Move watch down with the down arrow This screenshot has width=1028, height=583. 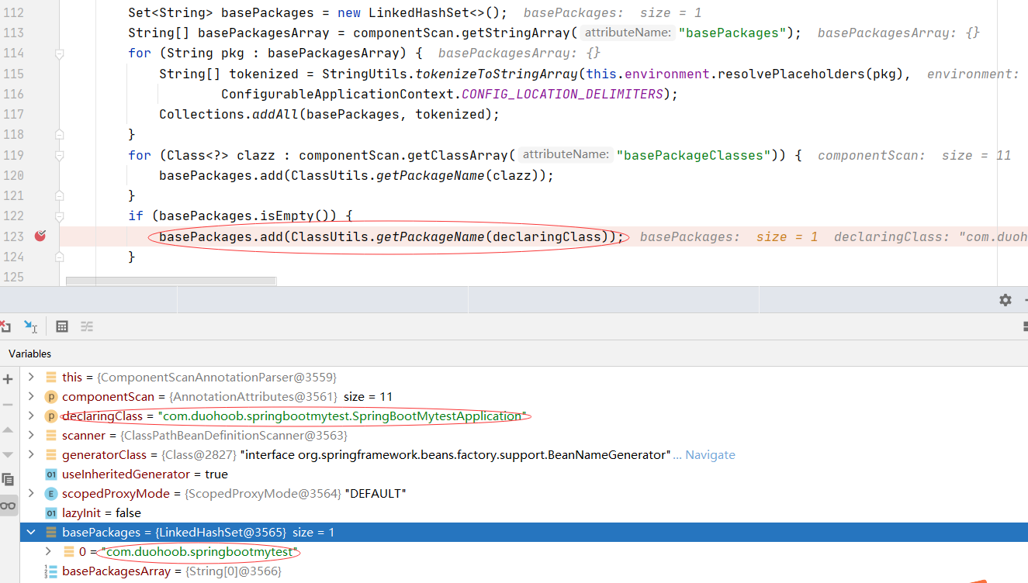(8, 454)
